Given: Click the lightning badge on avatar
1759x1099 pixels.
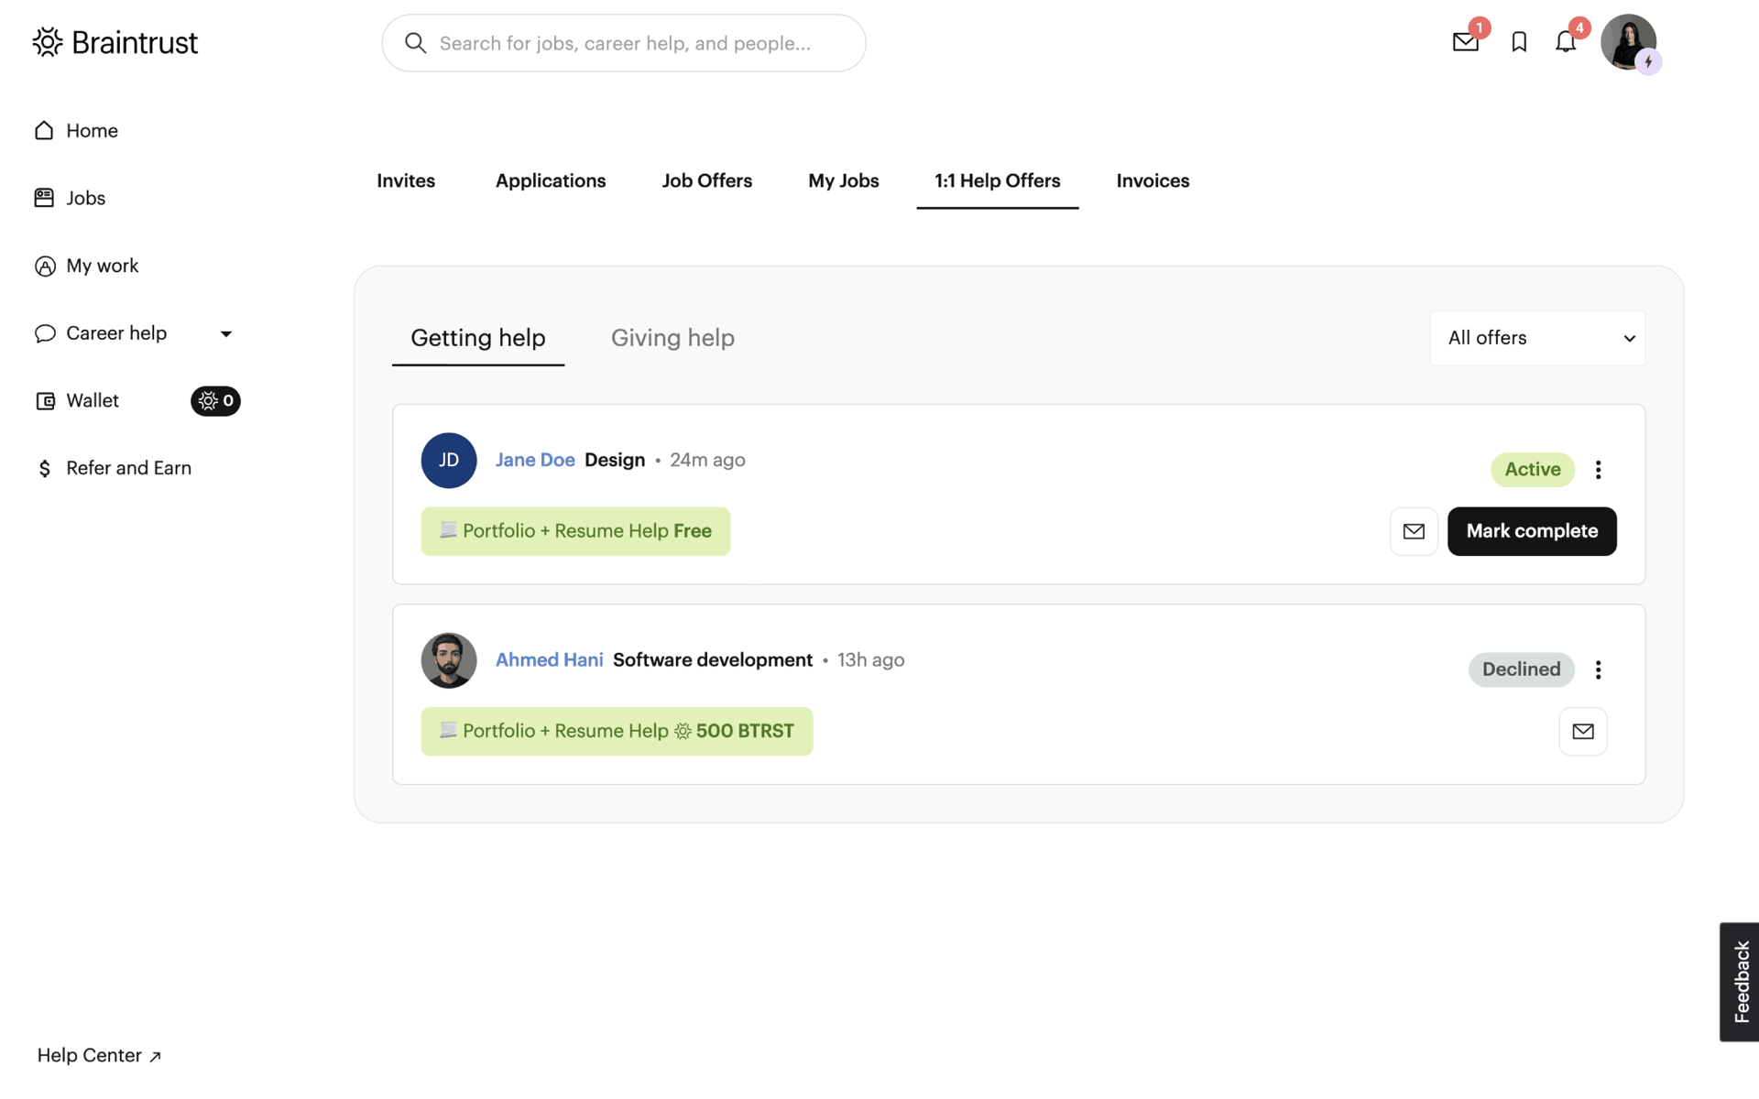Looking at the screenshot, I should tap(1648, 61).
